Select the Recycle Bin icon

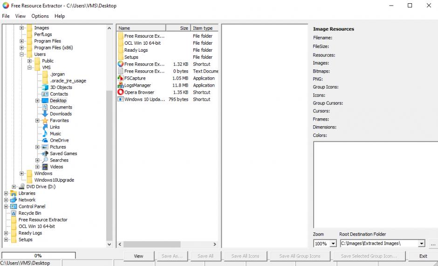pos(14,213)
